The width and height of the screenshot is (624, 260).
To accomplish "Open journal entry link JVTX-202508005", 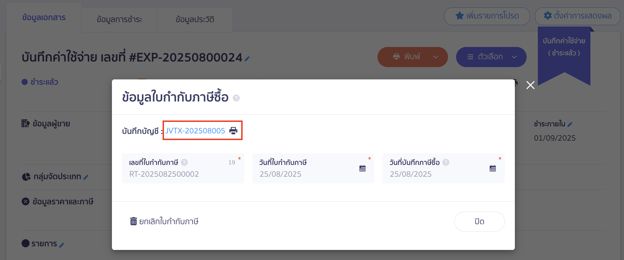I will 195,131.
